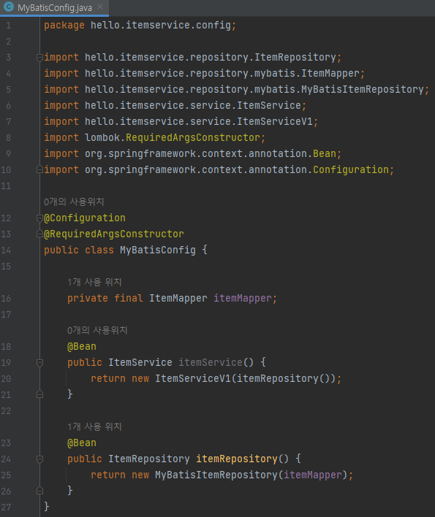Open the '0개의 사용위치' hint above @Configuration
Screen dimensions: 435x517
(74, 202)
